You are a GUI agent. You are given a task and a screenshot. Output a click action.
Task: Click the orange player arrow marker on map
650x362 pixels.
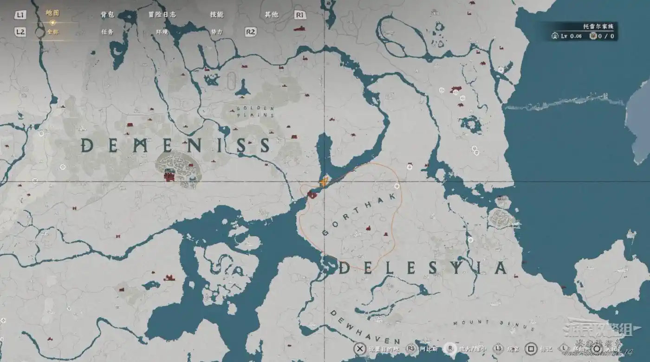[x=324, y=183]
